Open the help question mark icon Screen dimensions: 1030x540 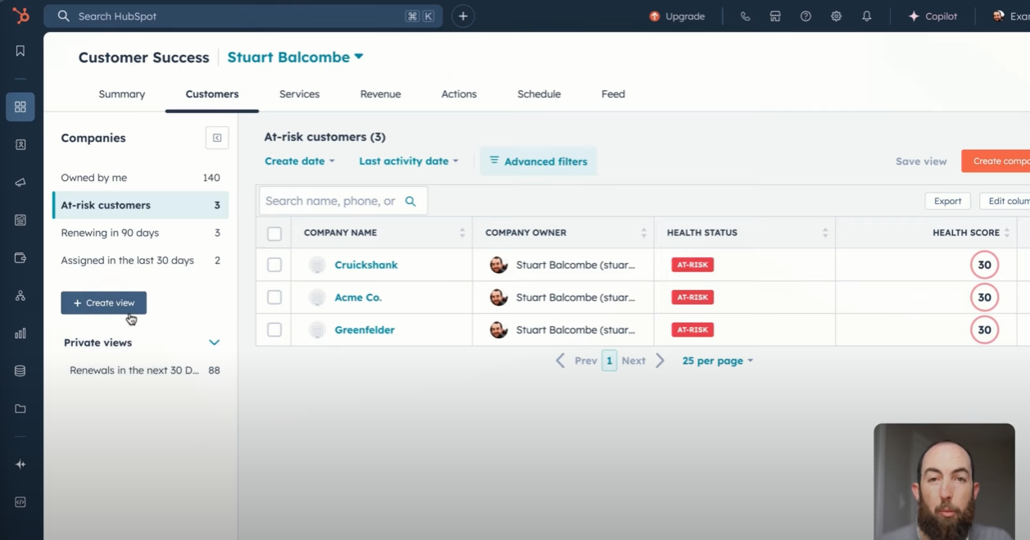pyautogui.click(x=805, y=16)
